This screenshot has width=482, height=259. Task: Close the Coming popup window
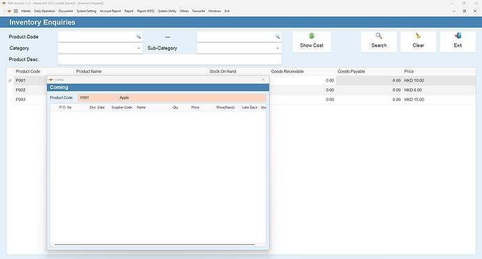pos(263,79)
